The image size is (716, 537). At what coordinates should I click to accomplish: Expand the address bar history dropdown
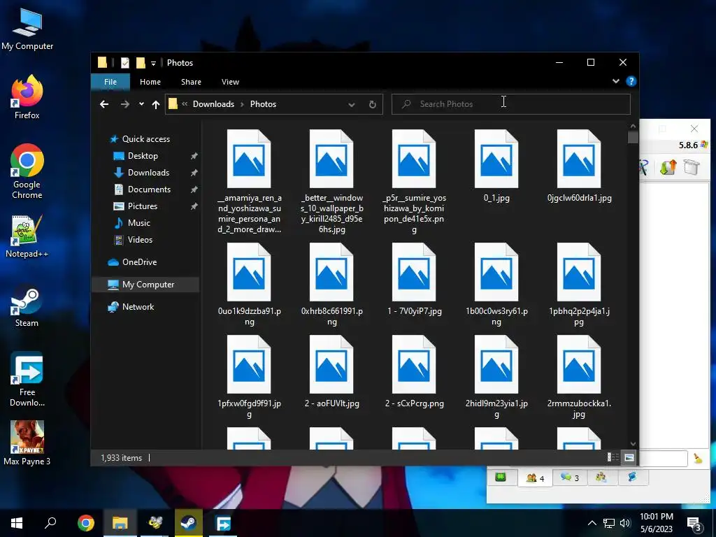pyautogui.click(x=351, y=104)
